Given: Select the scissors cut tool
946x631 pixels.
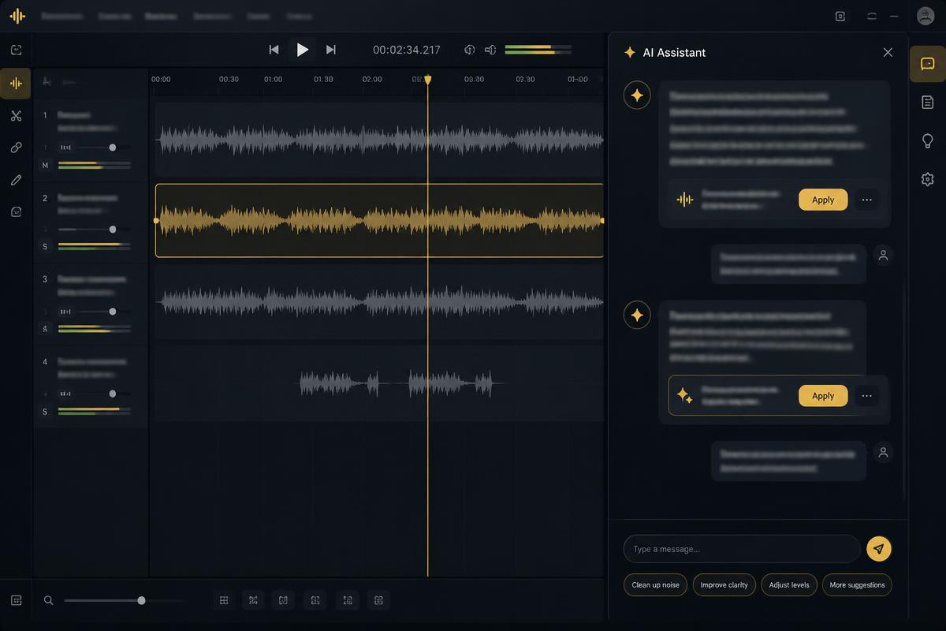Looking at the screenshot, I should click(16, 116).
